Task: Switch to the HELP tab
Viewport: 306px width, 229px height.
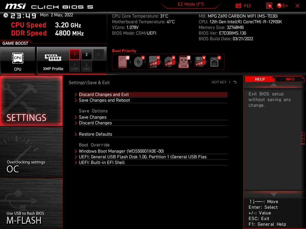Action: [x=260, y=79]
